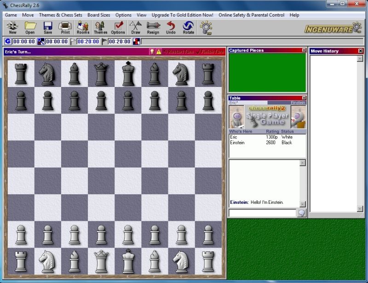Open the Options toolbar button
Screen dimensions: 368x283
(x=118, y=28)
